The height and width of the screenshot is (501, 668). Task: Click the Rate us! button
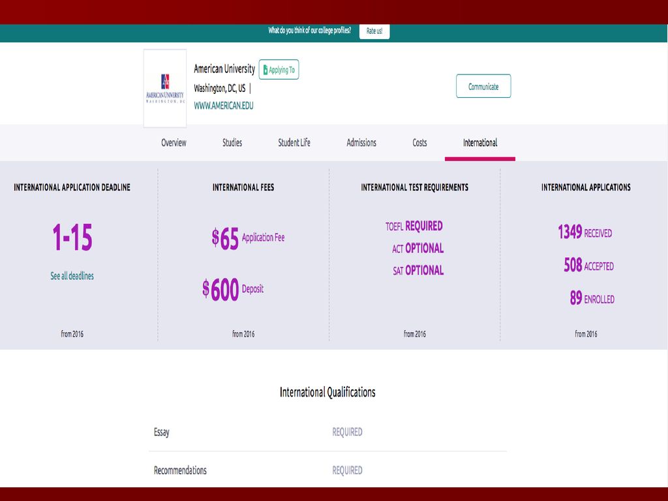click(374, 31)
